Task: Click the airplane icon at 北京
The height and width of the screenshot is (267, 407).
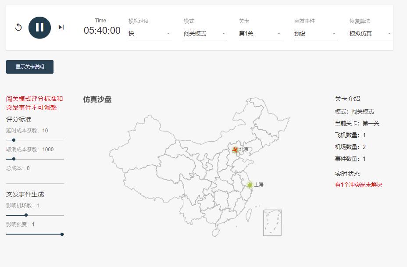Action: pyautogui.click(x=235, y=150)
